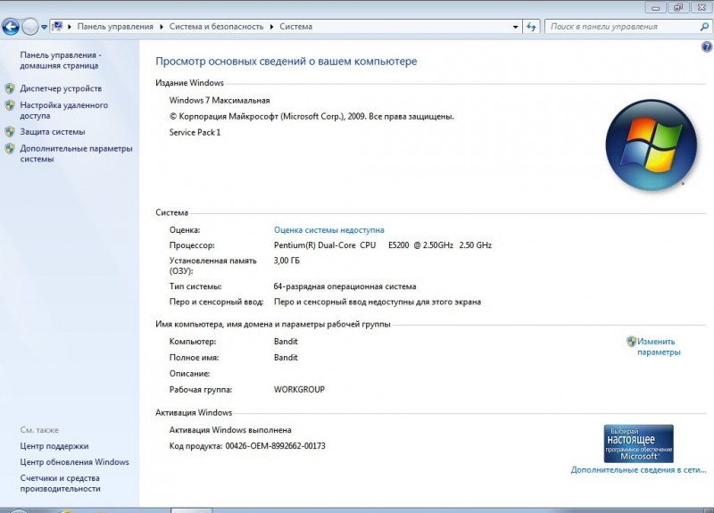Expand the chevron after Система и безопасность
714x513 pixels.
(x=272, y=27)
